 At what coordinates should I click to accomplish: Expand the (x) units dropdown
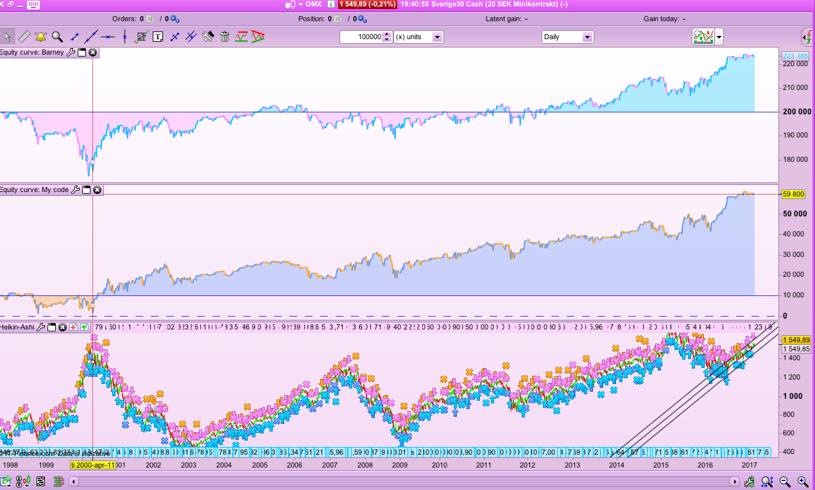click(x=437, y=37)
